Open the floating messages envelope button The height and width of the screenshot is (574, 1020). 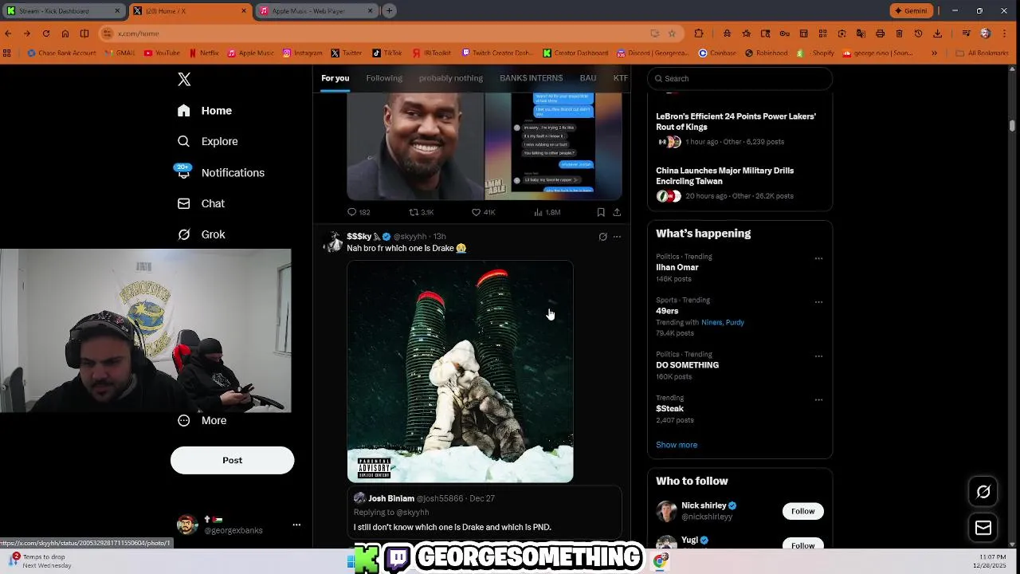(983, 528)
